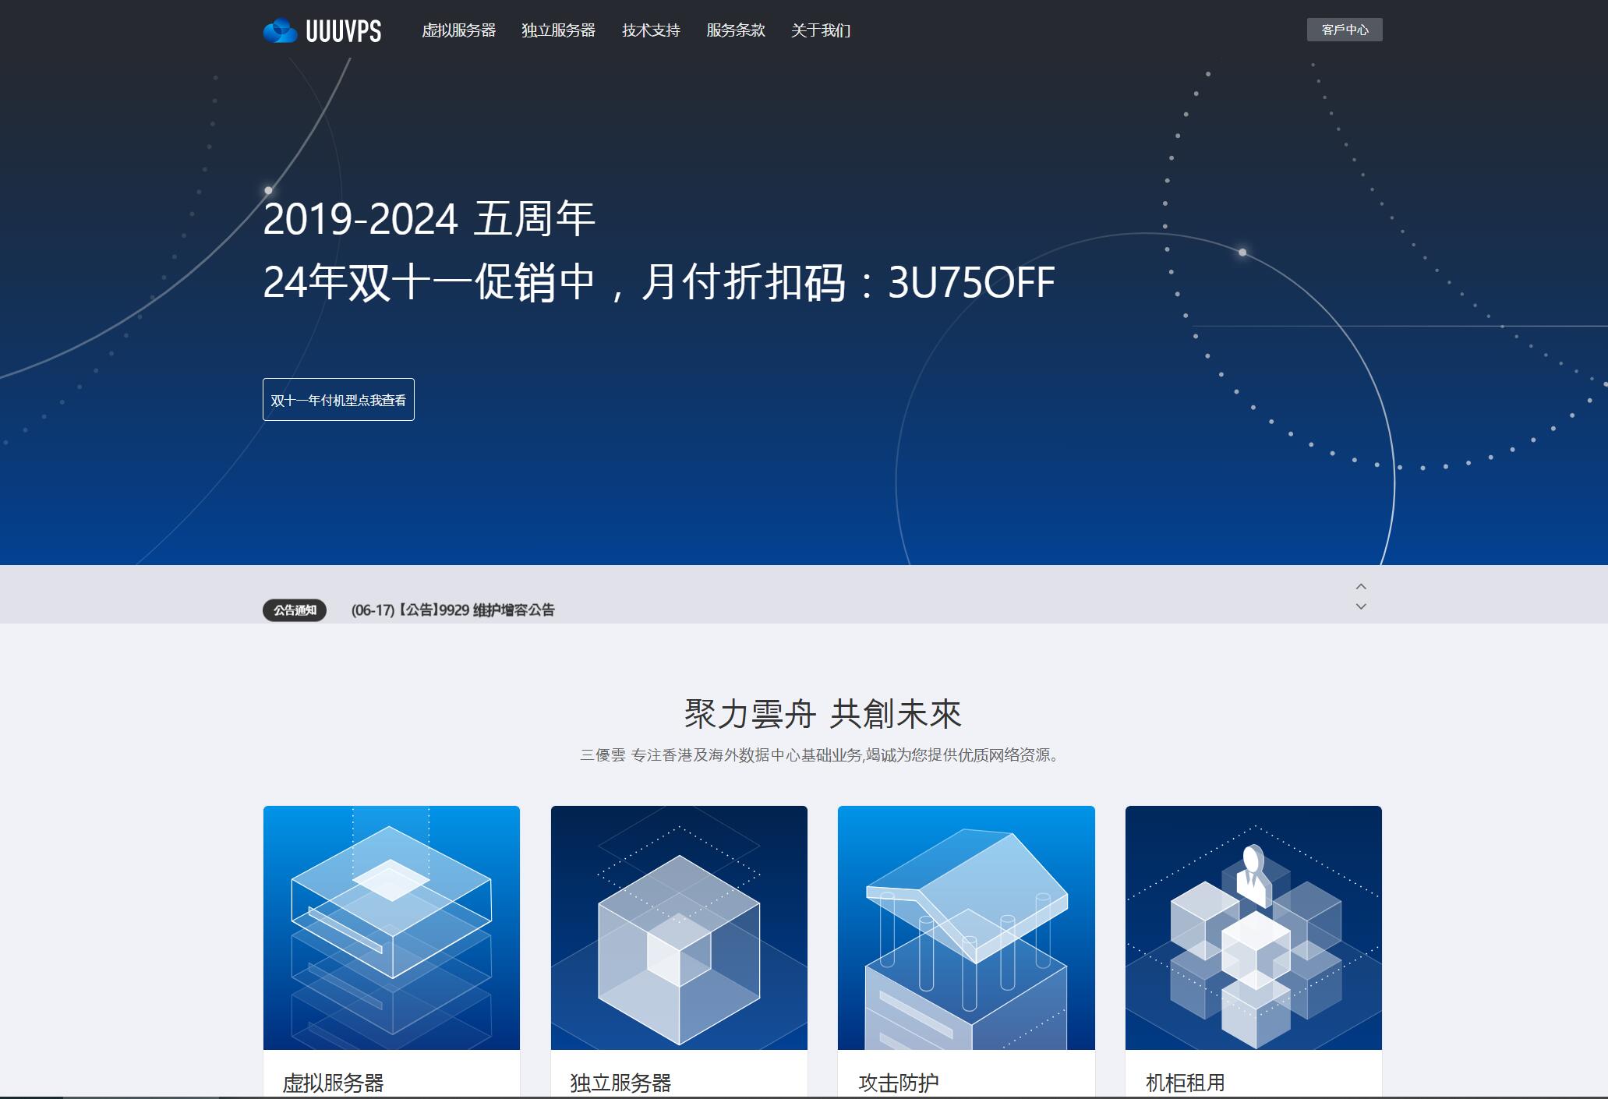Screen dimensions: 1608x1099
Task: Select the 虚拟服务器 service card illustration
Action: pyautogui.click(x=391, y=928)
